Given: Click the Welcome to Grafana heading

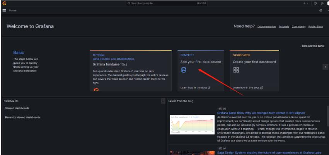Looking at the screenshot, I should 30,26.
